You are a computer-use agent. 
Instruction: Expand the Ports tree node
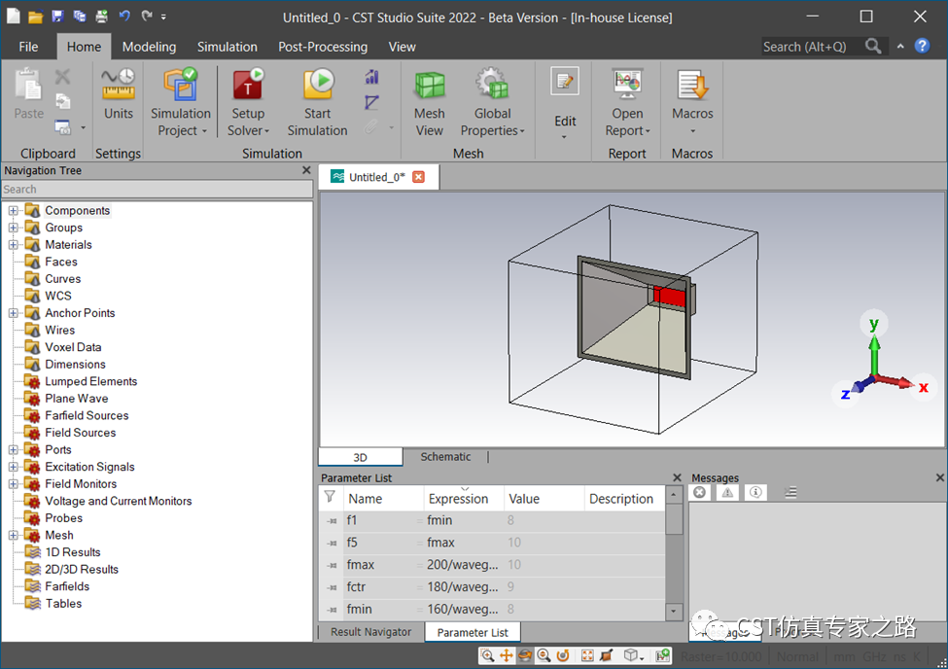click(14, 449)
